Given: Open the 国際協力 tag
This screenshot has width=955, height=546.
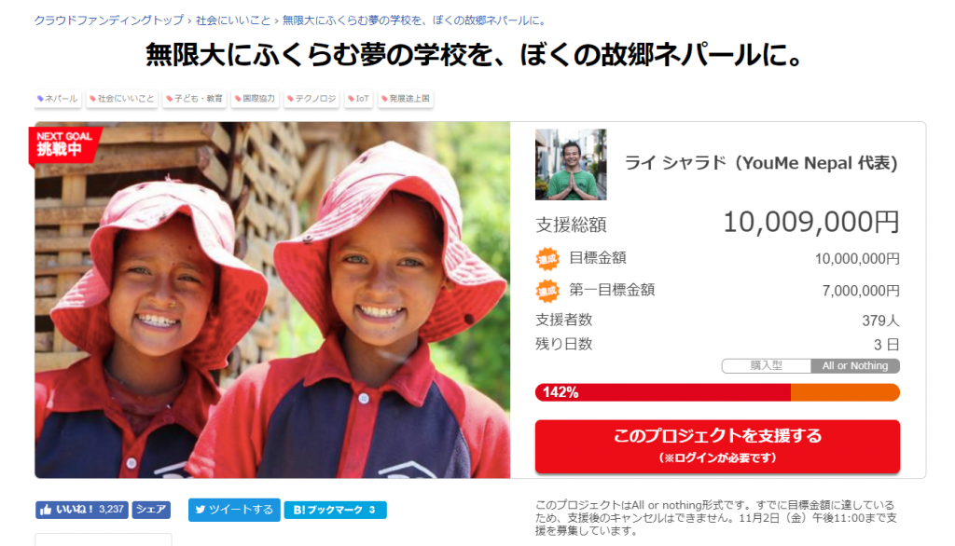Looking at the screenshot, I should (x=256, y=99).
